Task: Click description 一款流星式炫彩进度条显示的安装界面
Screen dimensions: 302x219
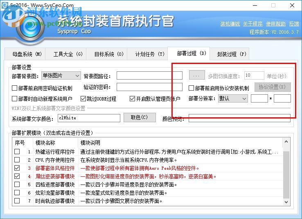Action: pyautogui.click(x=124, y=193)
